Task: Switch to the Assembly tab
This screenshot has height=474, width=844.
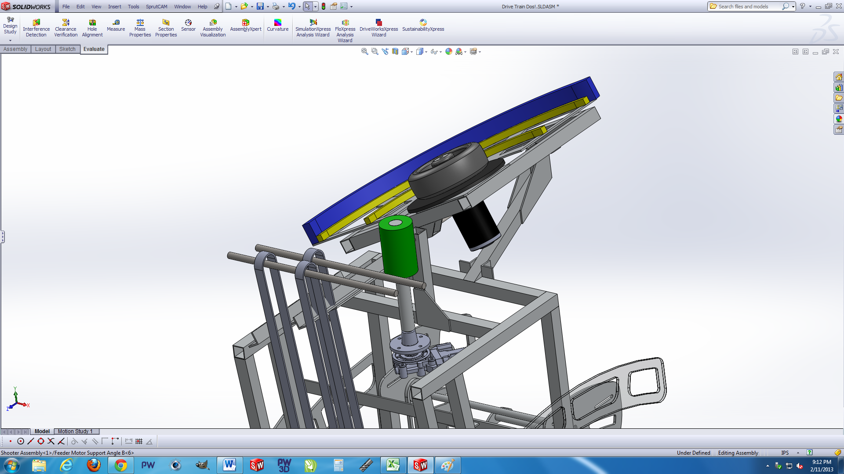Action: click(x=15, y=49)
